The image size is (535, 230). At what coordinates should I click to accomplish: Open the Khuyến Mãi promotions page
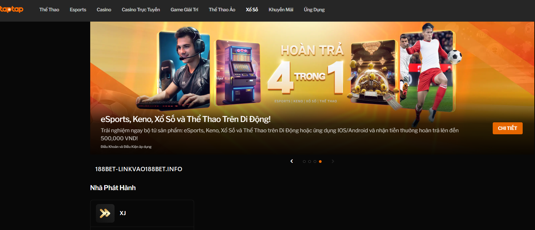point(281,10)
